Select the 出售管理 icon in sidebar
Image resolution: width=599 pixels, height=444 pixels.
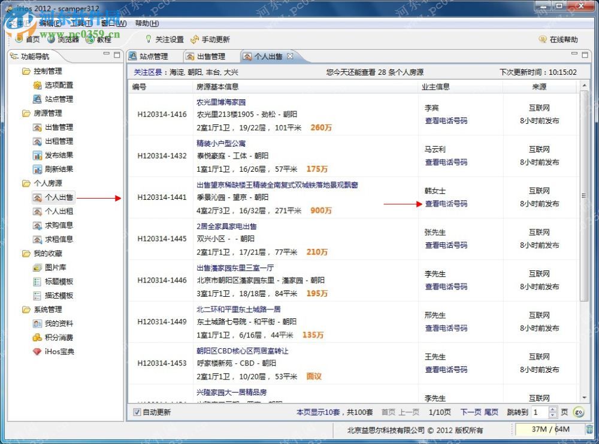pyautogui.click(x=37, y=126)
